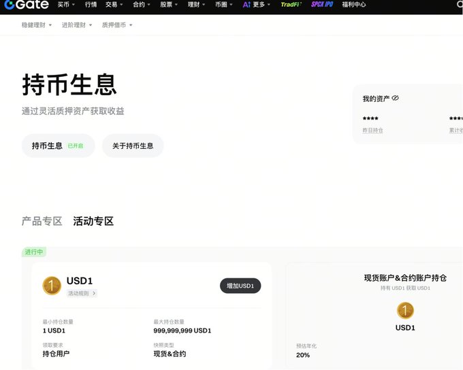This screenshot has height=370, width=463.
Task: Expand the 质押借币 submenu
Action: click(x=117, y=25)
